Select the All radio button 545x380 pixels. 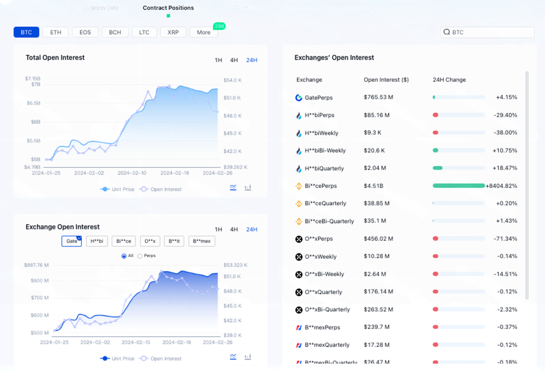tap(124, 256)
